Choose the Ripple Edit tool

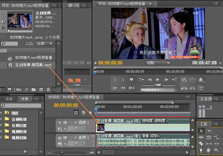[x=201, y=137]
